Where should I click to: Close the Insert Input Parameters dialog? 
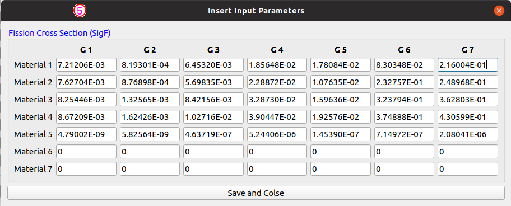tap(499, 11)
